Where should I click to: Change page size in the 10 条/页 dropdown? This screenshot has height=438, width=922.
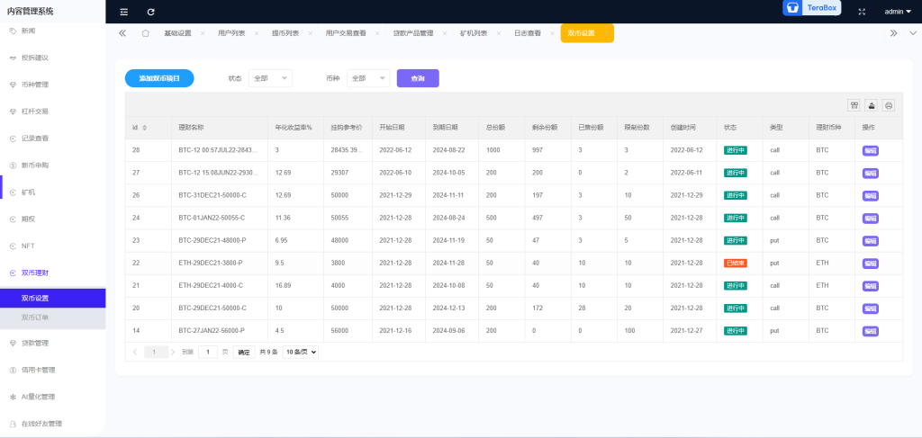click(x=300, y=352)
